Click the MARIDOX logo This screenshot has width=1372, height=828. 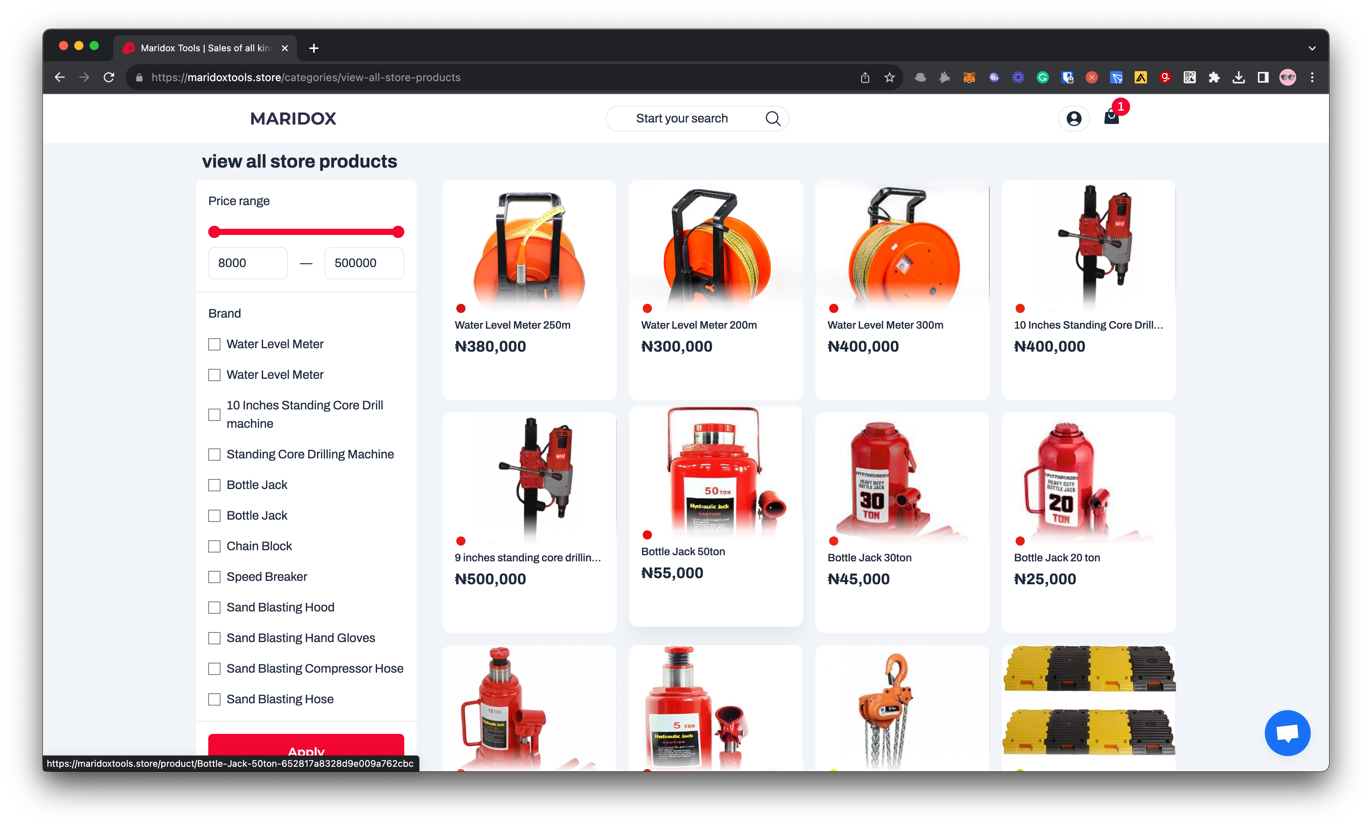coord(293,118)
